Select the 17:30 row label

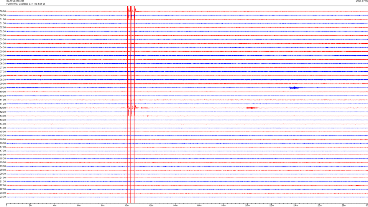[x=3, y=151]
